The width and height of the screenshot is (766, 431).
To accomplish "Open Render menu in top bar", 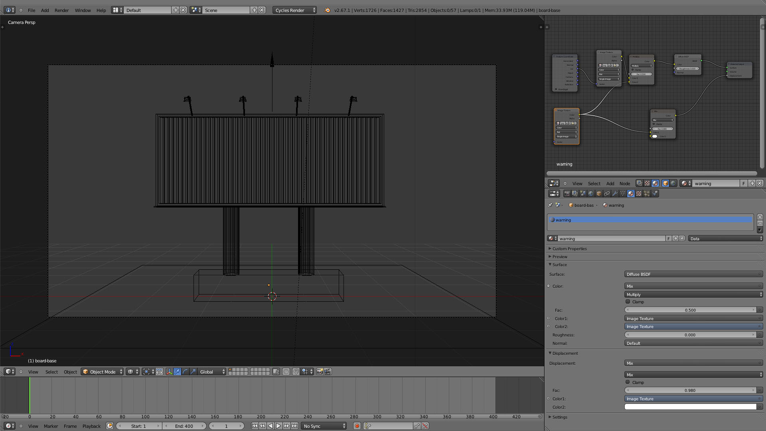I will coord(61,10).
